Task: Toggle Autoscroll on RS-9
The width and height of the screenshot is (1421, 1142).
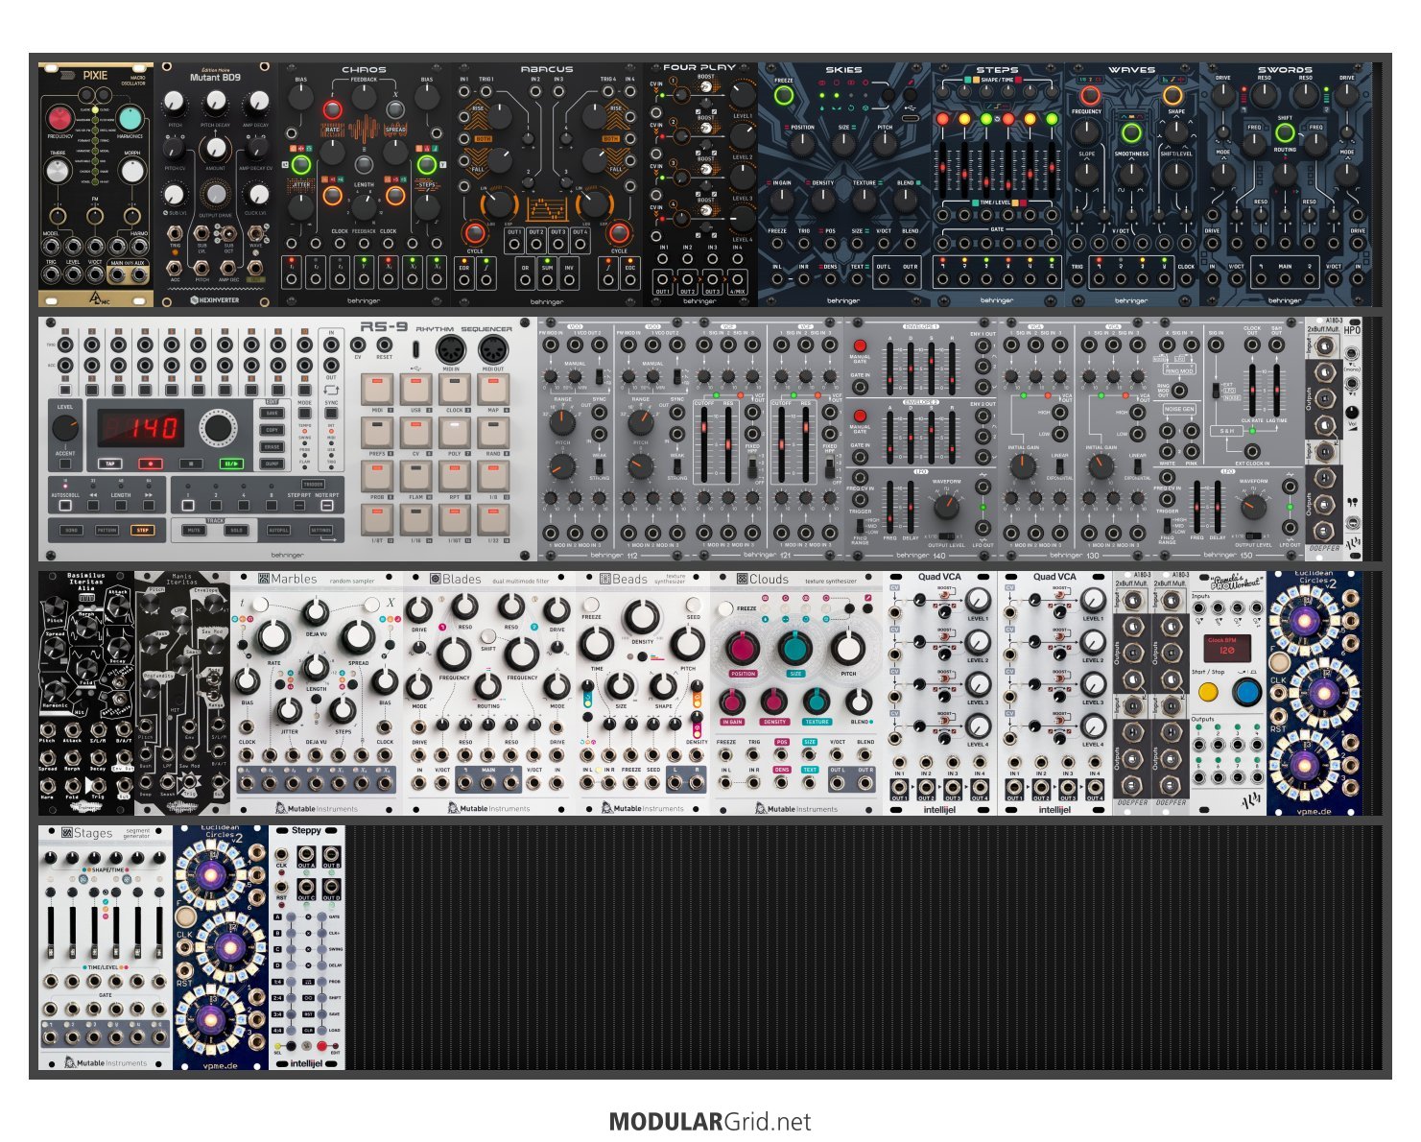Action: coord(65,505)
